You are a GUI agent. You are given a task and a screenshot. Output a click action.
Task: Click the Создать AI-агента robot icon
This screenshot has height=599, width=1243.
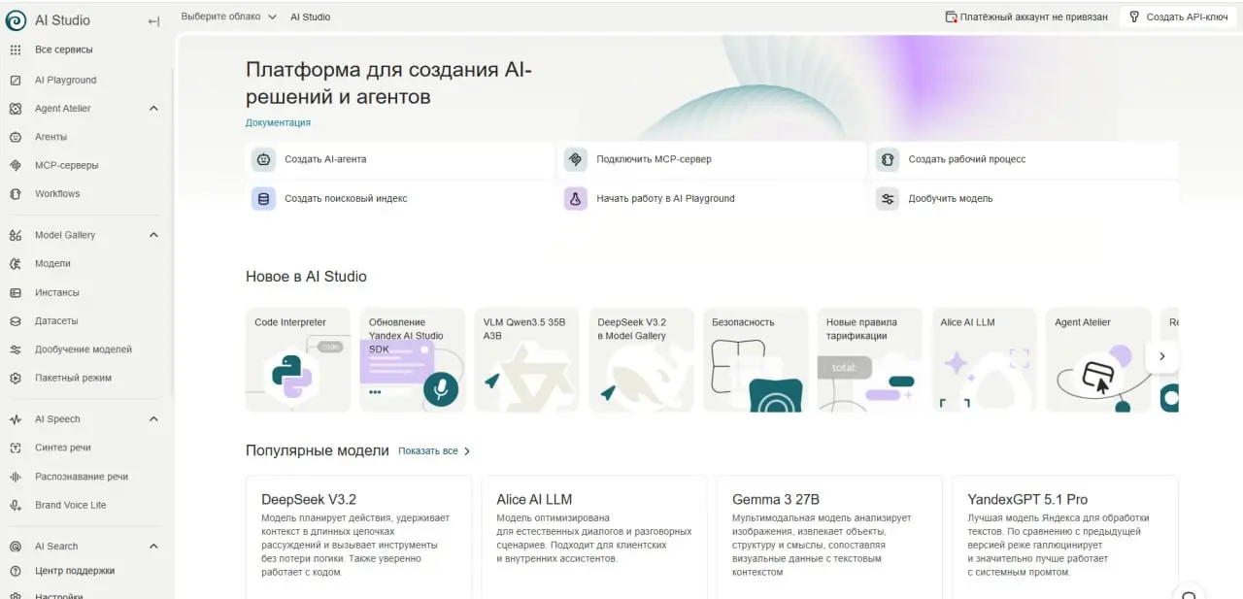(263, 159)
